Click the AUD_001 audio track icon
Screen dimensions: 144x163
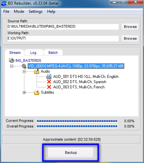point(49,77)
